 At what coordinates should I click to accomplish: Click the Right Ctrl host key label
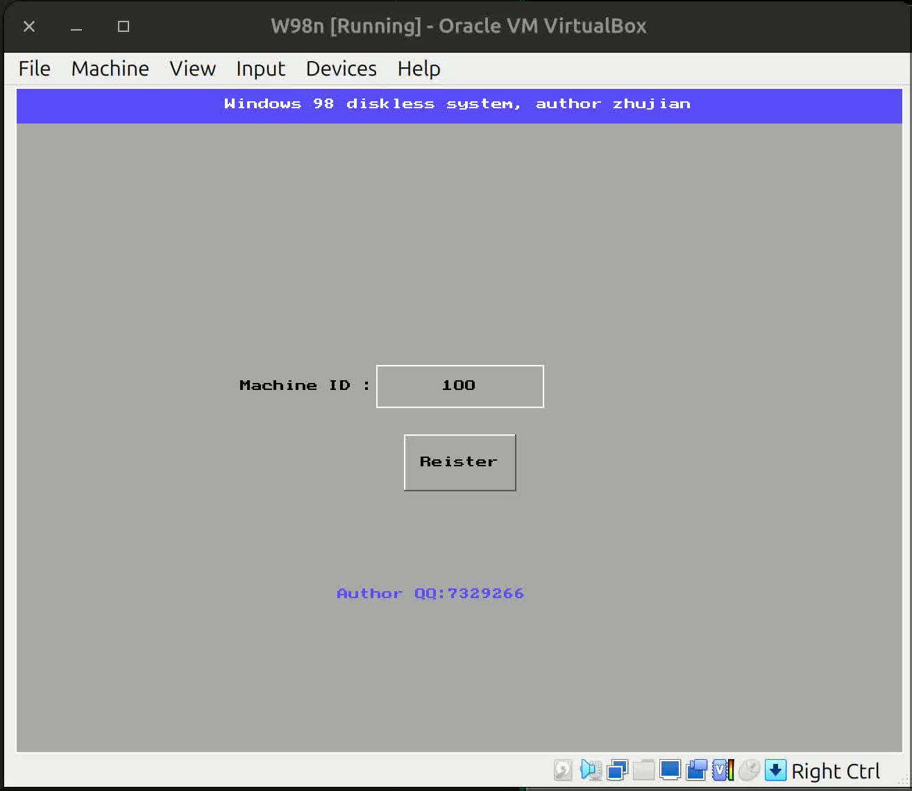835,771
